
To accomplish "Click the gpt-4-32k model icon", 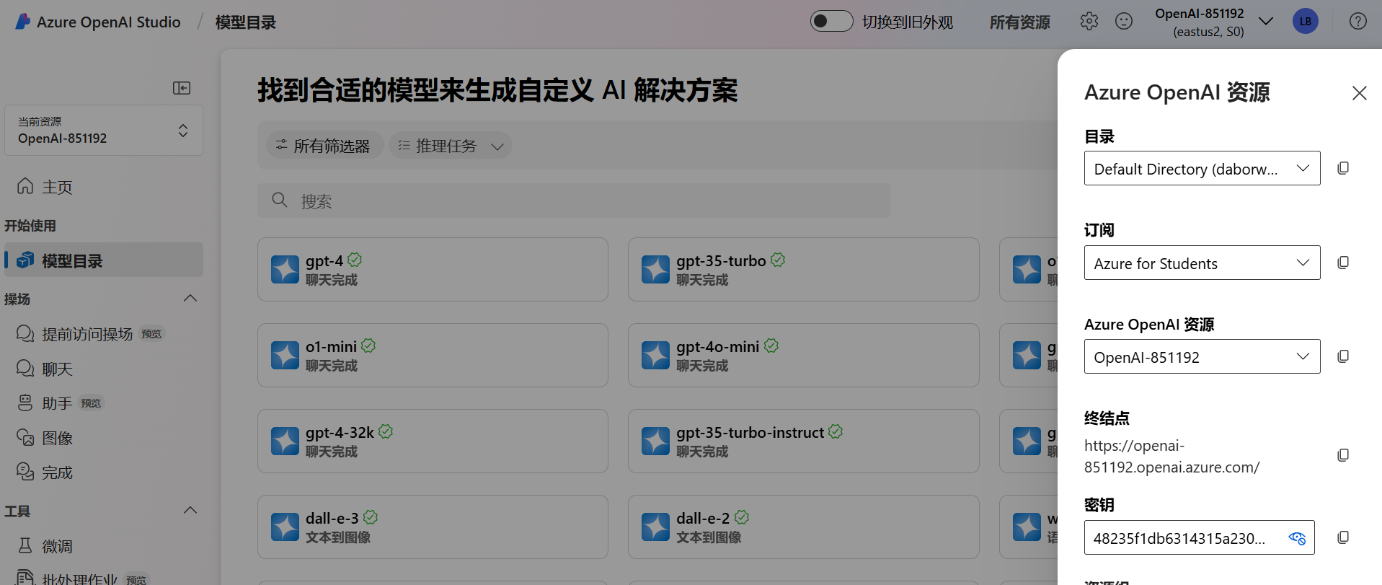I will (285, 441).
